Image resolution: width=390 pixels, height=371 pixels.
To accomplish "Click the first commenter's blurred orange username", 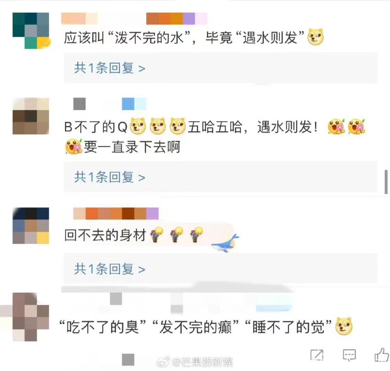I will click(x=134, y=19).
